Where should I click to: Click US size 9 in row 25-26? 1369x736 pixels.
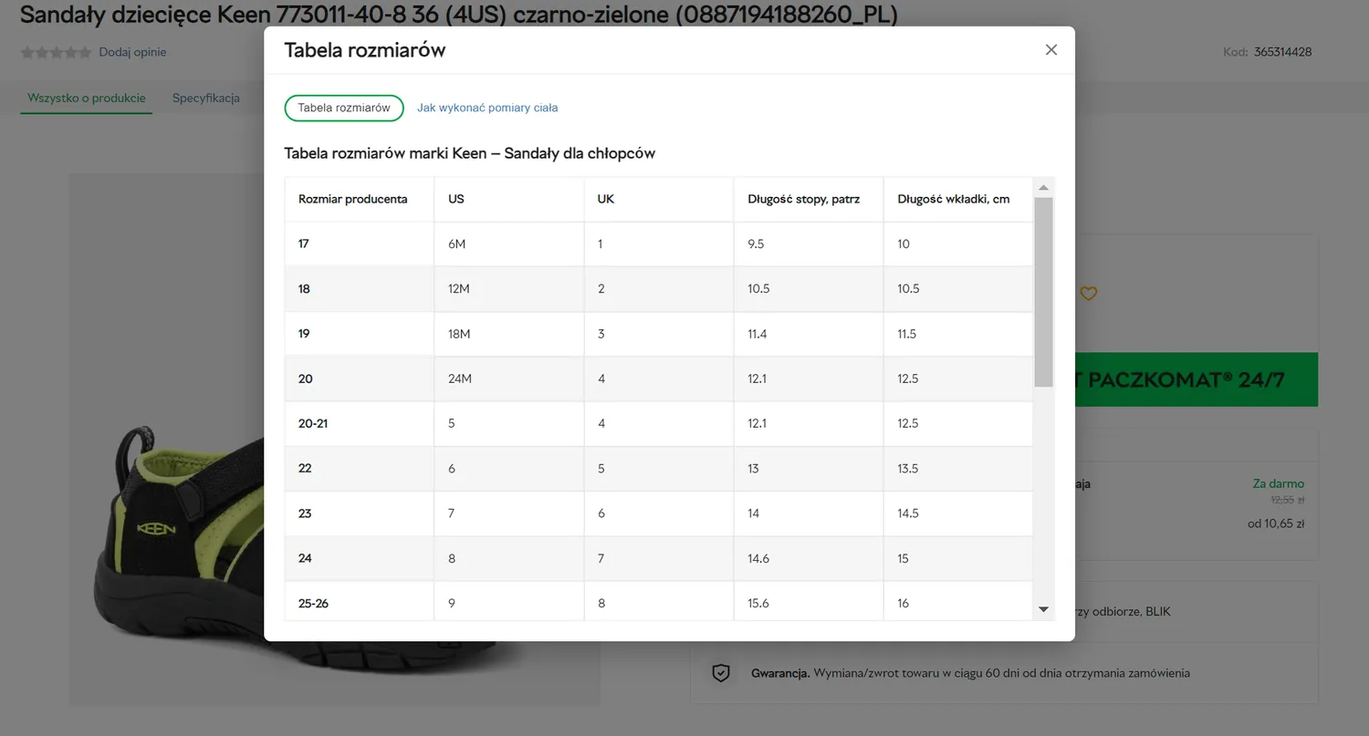click(452, 603)
